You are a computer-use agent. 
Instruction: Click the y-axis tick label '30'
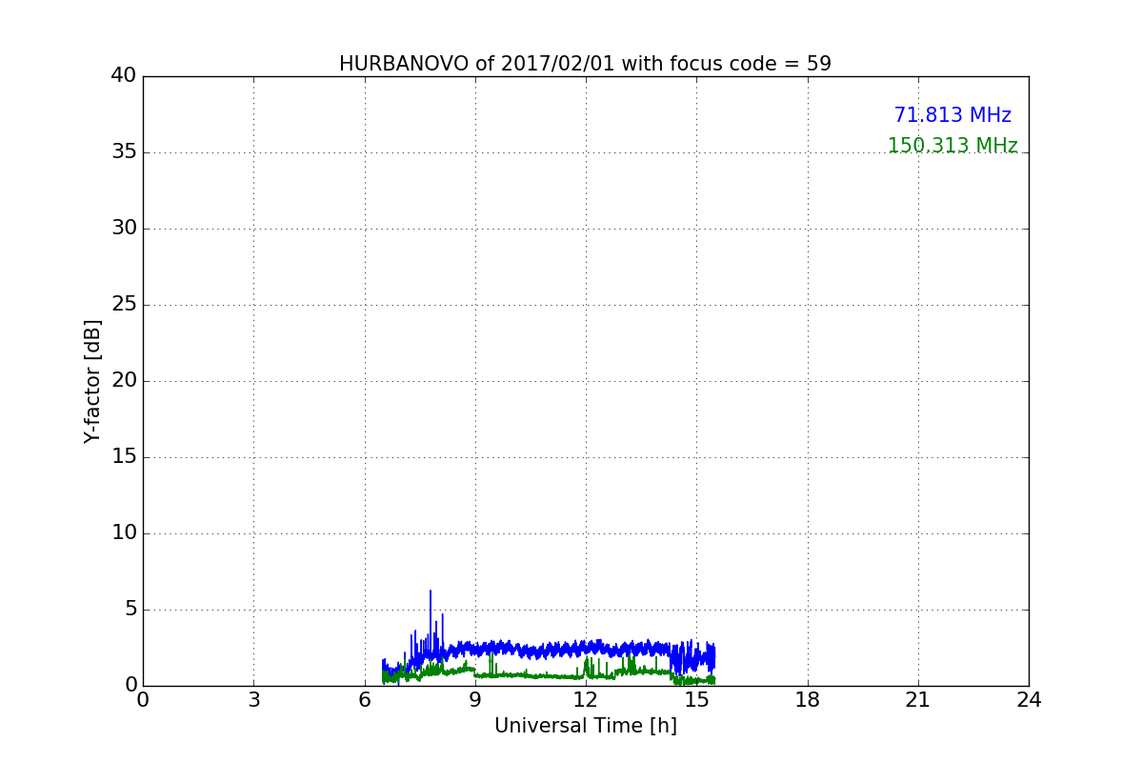click(124, 229)
